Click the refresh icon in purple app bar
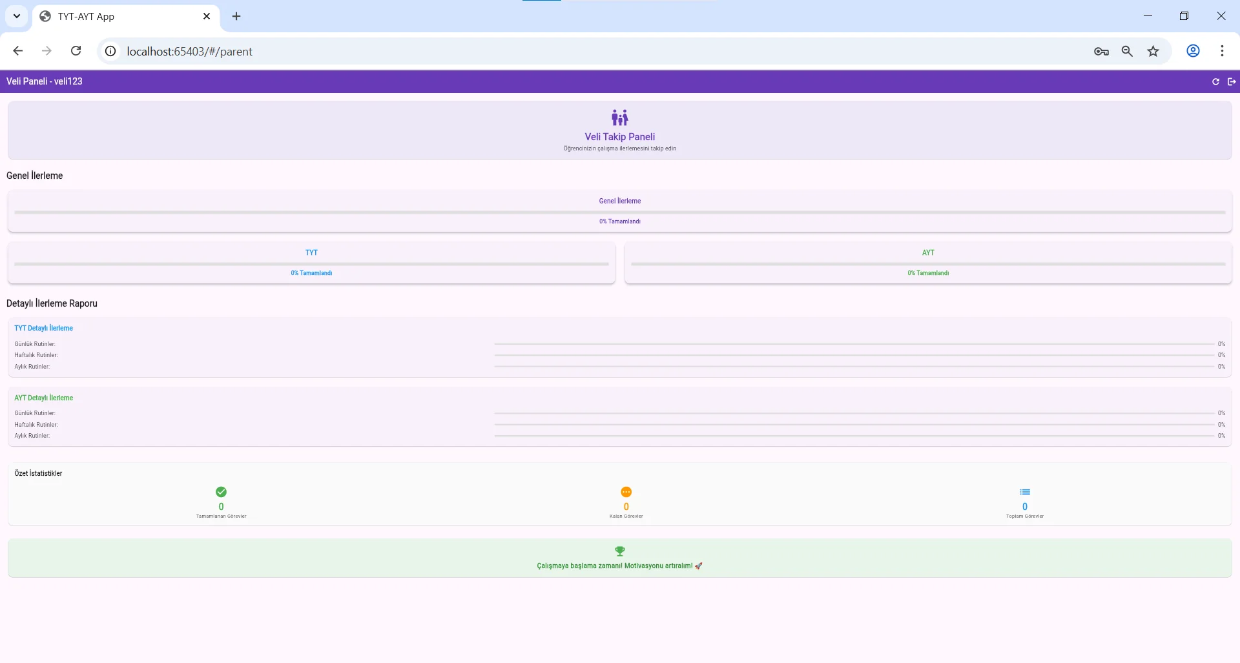Viewport: 1240px width, 663px height. coord(1215,81)
